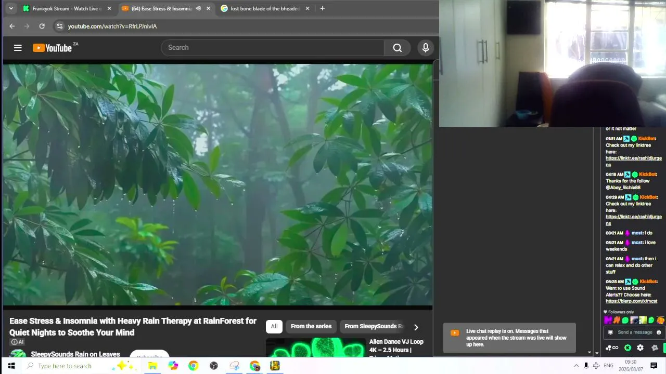This screenshot has height=374, width=666.
Task: Open Windows notification center
Action: tap(654, 366)
